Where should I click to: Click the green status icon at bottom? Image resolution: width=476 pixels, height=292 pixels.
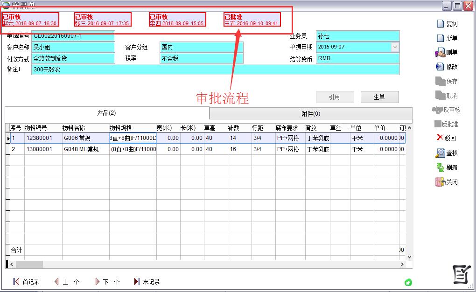(409, 282)
